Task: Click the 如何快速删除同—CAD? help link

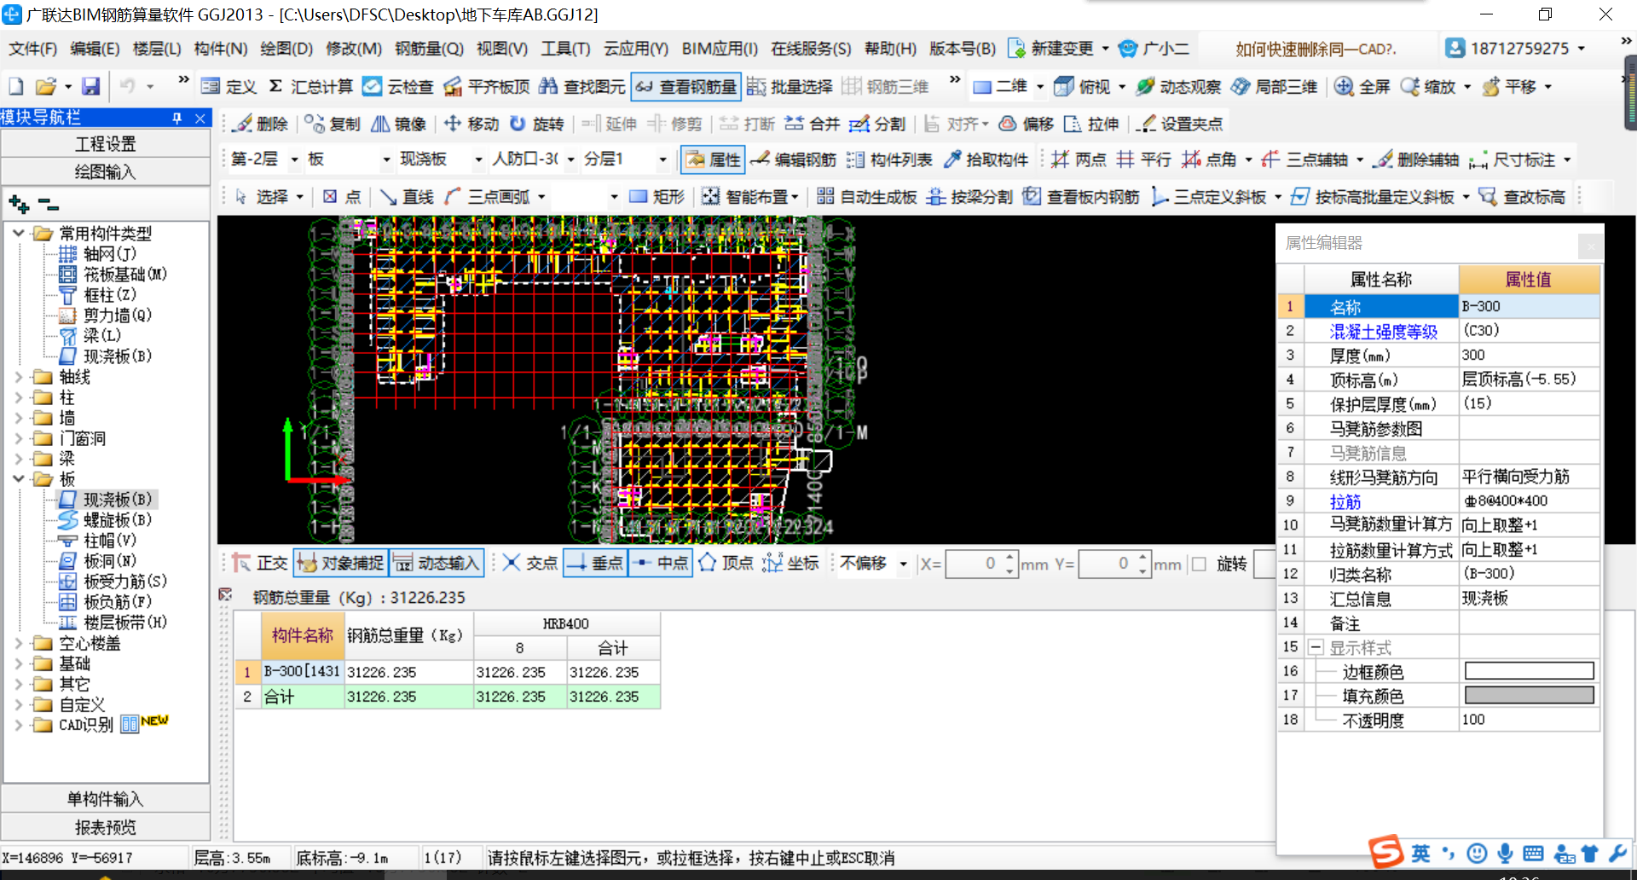Action: [x=1316, y=49]
